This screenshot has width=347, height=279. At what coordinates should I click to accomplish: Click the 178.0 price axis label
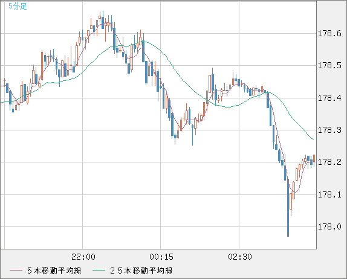coord(329,226)
